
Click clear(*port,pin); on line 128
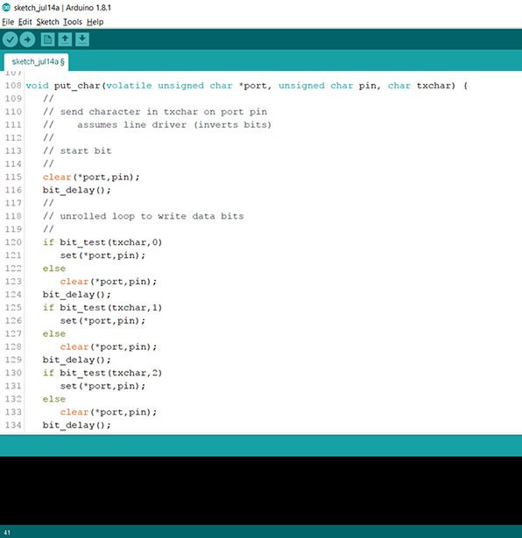coord(109,346)
